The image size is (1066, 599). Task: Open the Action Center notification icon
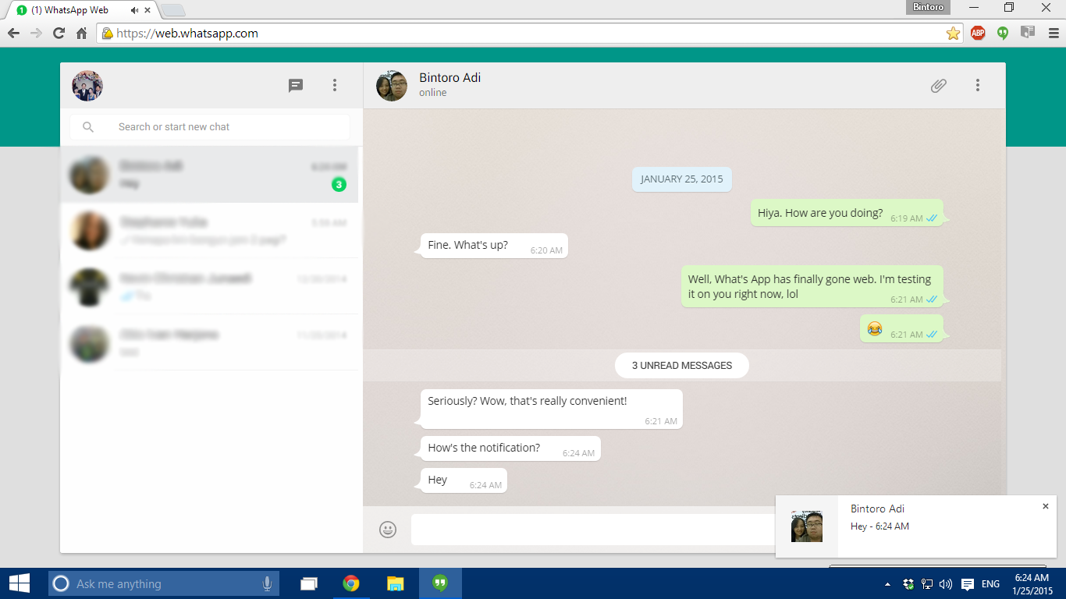click(968, 584)
